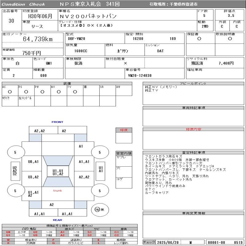Toggle the PS equipment circle mark
246x246 pixels.
tap(26, 92)
